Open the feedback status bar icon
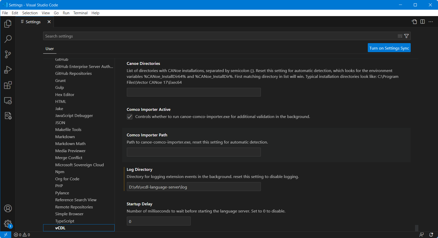438x238 pixels. click(421, 235)
